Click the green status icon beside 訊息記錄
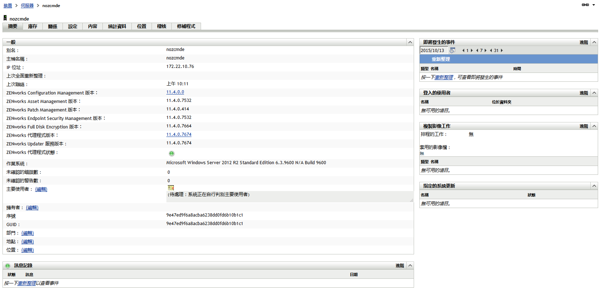 point(8,266)
